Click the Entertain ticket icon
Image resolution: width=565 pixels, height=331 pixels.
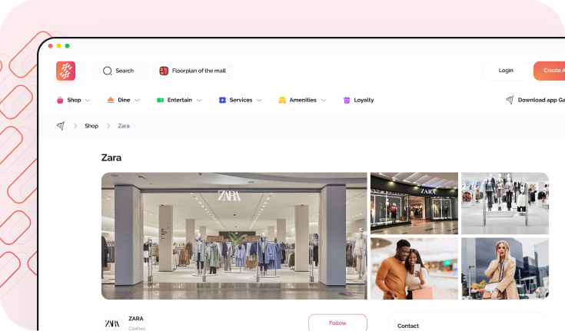(161, 100)
